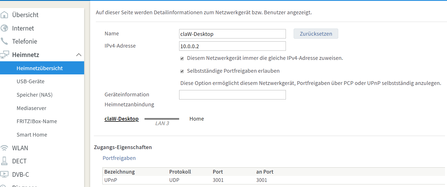Click the Übersicht house icon

[x=4, y=15]
